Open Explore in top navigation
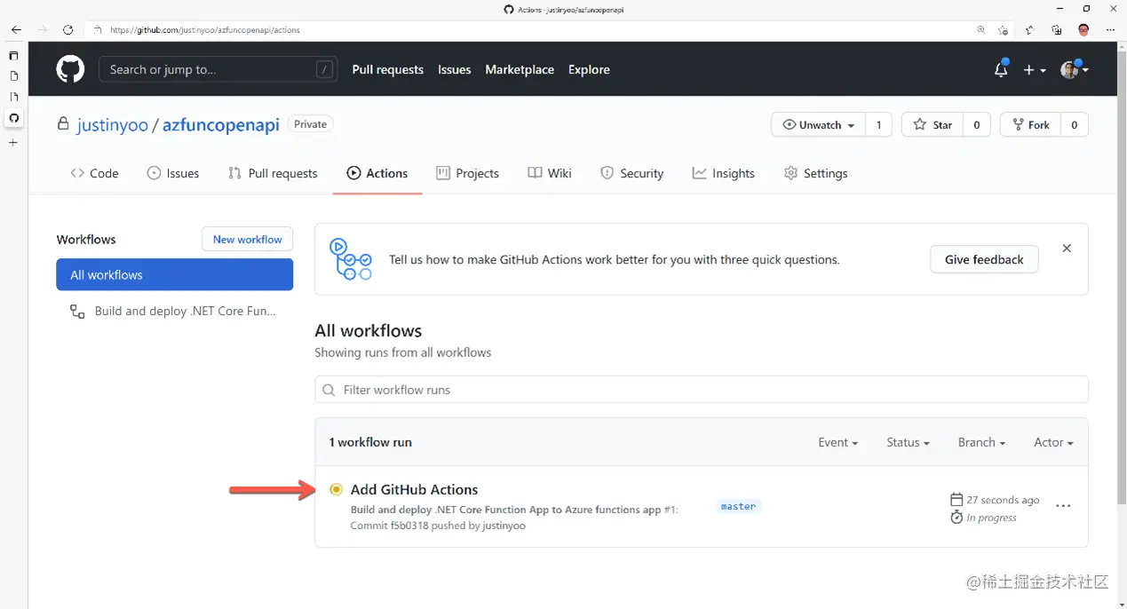1127x609 pixels. (x=589, y=69)
